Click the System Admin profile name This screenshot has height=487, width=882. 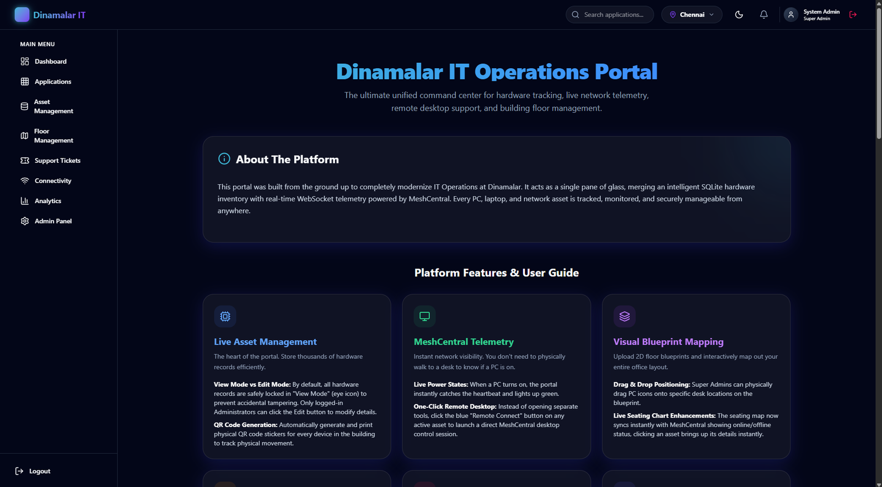(821, 12)
